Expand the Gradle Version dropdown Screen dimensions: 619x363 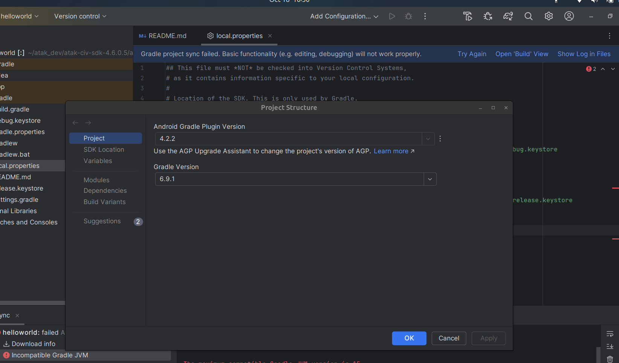tap(430, 179)
